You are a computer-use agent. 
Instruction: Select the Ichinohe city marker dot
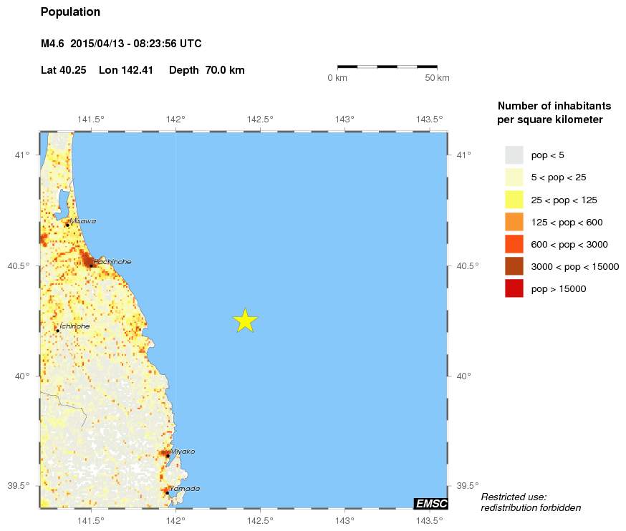(57, 331)
